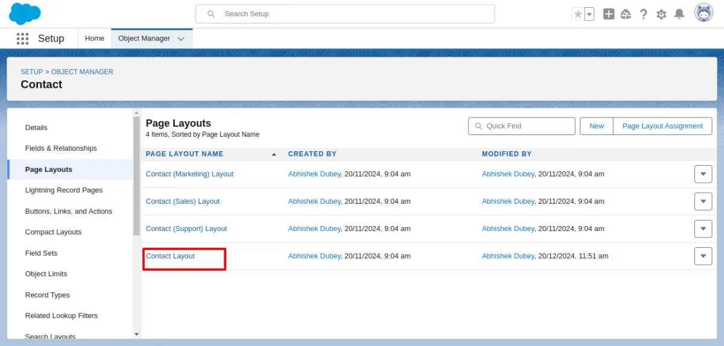The height and width of the screenshot is (346, 724).
Task: Open Created By Abhishek Dubey in Support row
Action: click(314, 229)
